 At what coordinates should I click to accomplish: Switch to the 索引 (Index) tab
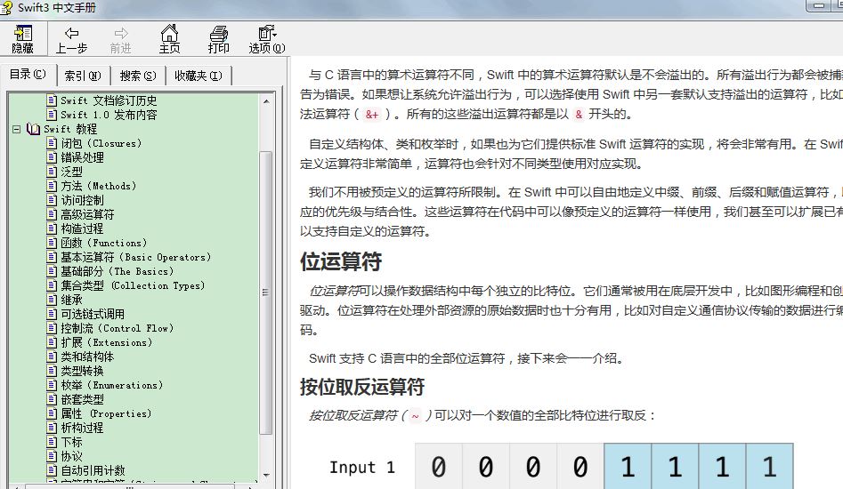pos(83,76)
